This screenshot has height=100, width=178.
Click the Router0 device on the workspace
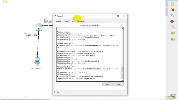39,25
